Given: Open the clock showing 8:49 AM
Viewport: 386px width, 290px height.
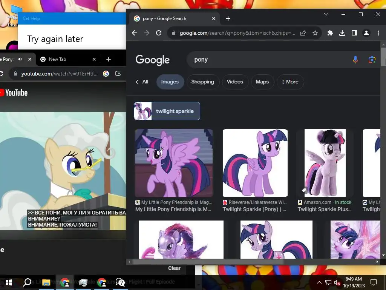Looking at the screenshot, I should pos(354,282).
